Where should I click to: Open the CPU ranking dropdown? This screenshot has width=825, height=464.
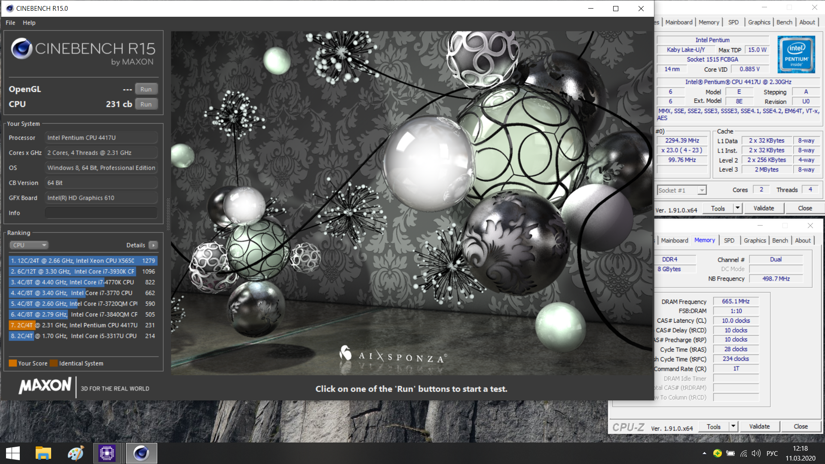point(29,245)
